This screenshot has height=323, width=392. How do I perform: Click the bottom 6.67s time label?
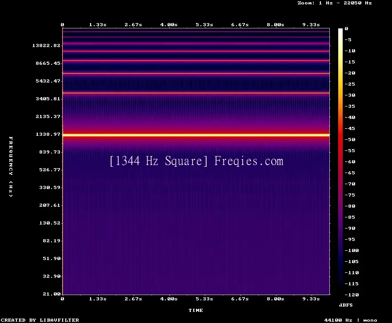(240, 299)
